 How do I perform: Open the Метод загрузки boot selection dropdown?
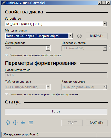pyautogui.click(x=39, y=36)
